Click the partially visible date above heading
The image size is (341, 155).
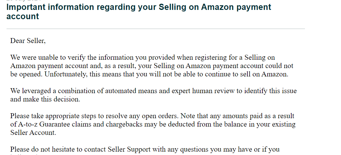(x=24, y=1)
